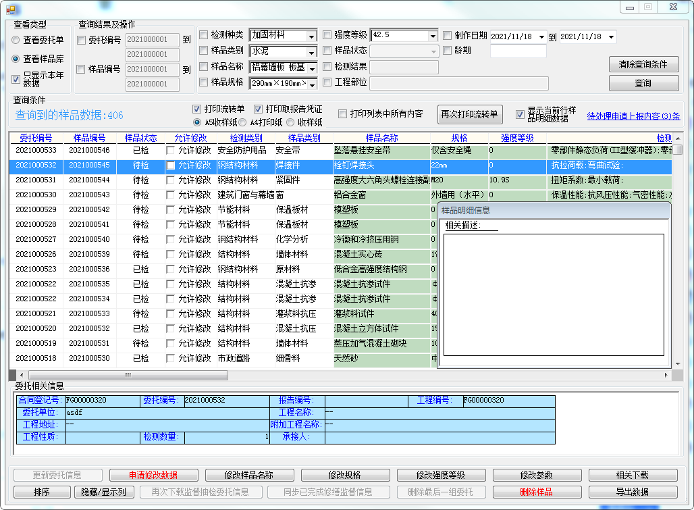Viewport: 694px width, 510px height.
Task: Click the 样品状态 column header
Action: 140,138
